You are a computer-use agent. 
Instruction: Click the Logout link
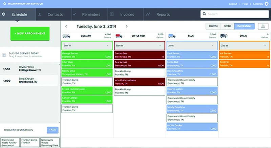tap(233, 4)
